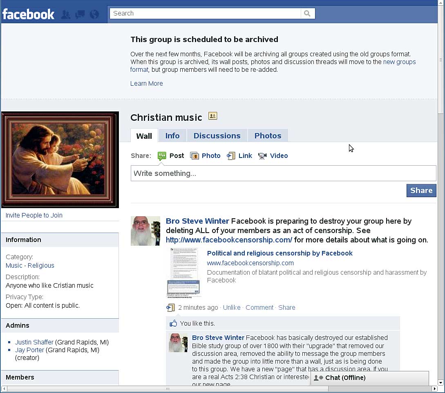Viewport: 445px width, 393px height.
Task: Open Jay Porter's profile link
Action: pyautogui.click(x=29, y=350)
